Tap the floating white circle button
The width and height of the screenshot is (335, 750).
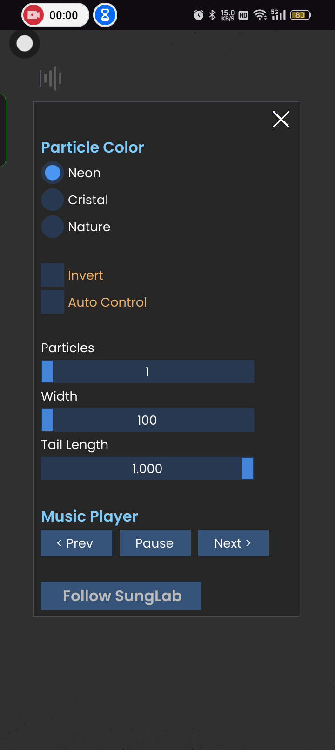point(25,44)
